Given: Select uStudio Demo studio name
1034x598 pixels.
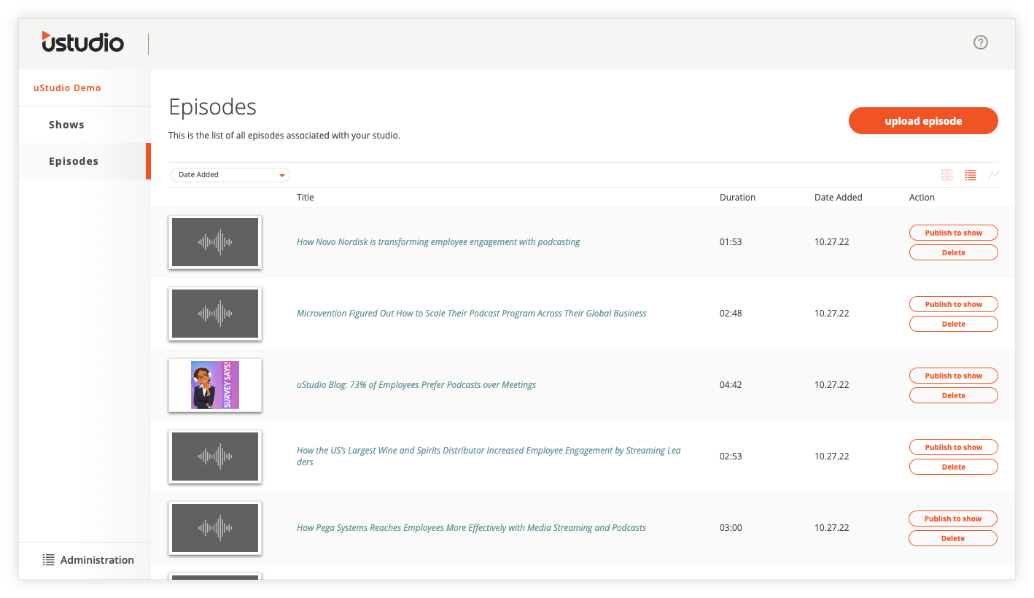Looking at the screenshot, I should [x=67, y=88].
